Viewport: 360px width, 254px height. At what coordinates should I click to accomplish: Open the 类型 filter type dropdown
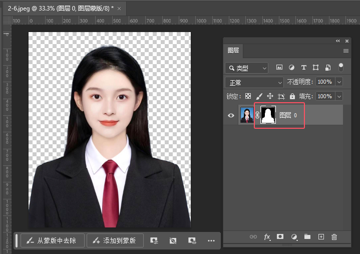(246, 68)
